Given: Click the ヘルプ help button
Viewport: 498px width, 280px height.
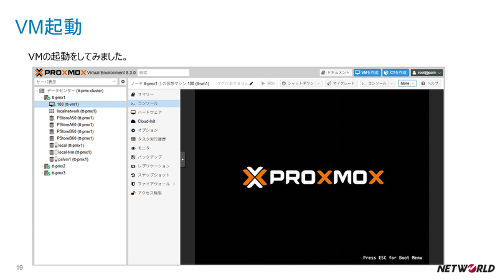Looking at the screenshot, I should pos(430,83).
